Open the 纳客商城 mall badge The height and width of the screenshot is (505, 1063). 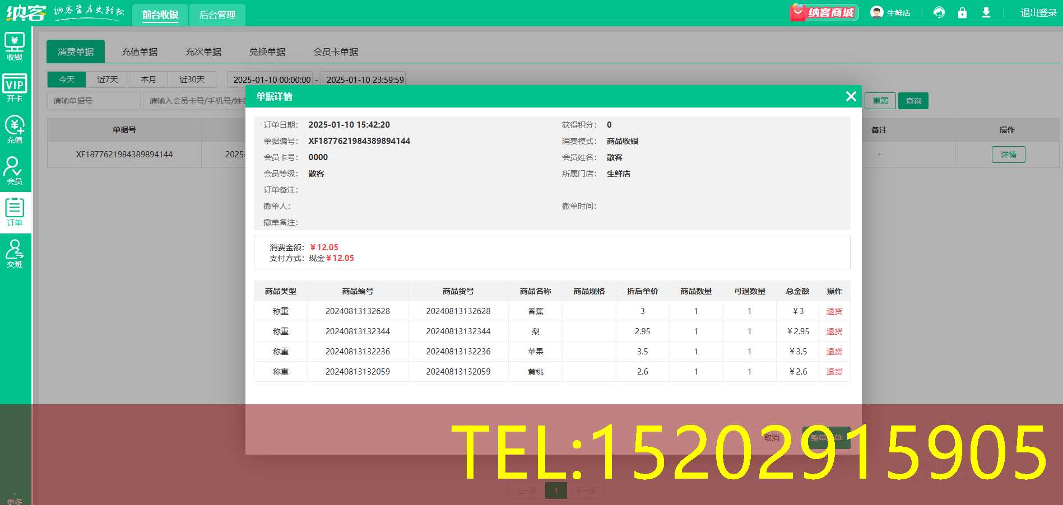click(824, 12)
